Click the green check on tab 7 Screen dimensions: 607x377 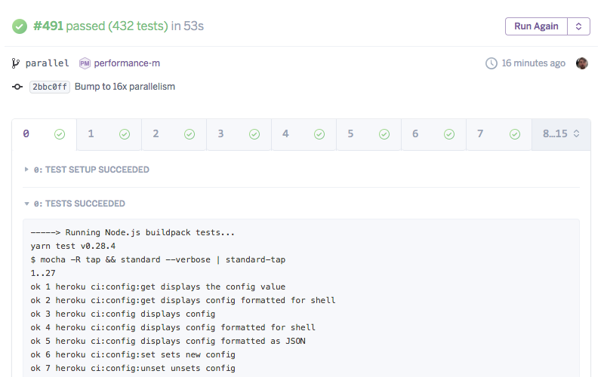515,134
